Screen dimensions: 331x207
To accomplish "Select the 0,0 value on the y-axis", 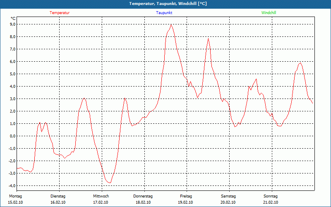I will coord(13,136).
